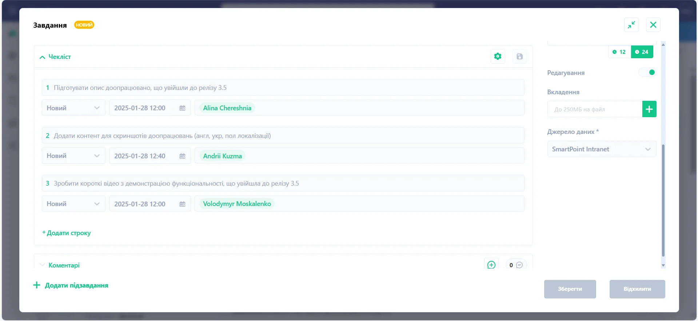Open SmartPoint Intranet data source dropdown
The image size is (698, 321).
pyautogui.click(x=602, y=149)
